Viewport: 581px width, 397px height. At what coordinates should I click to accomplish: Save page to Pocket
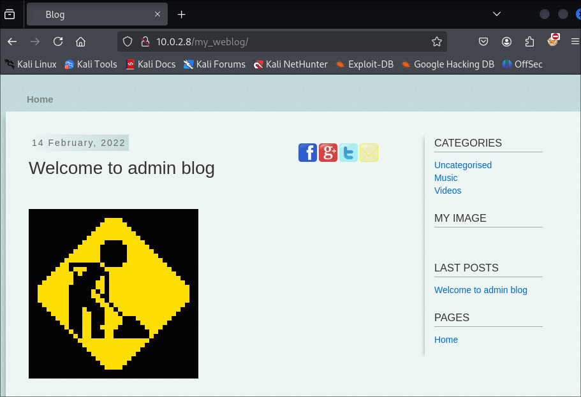tap(483, 41)
